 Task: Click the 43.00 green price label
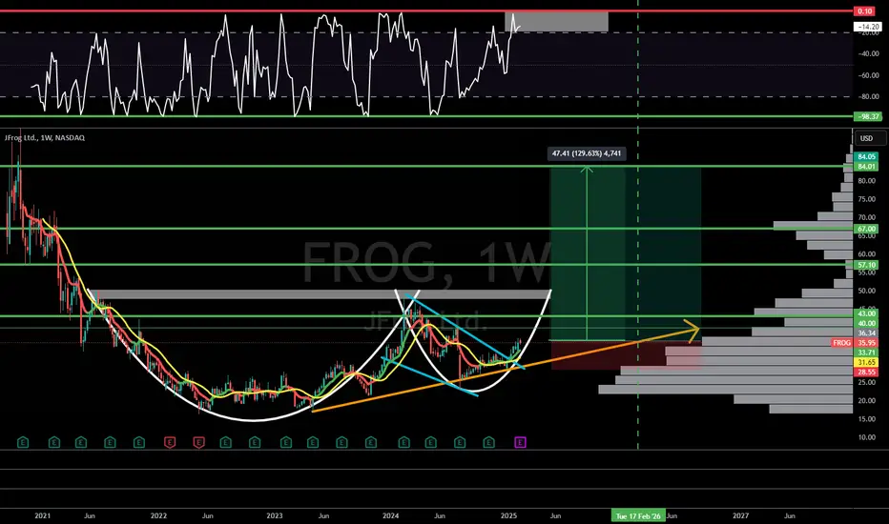(866, 313)
